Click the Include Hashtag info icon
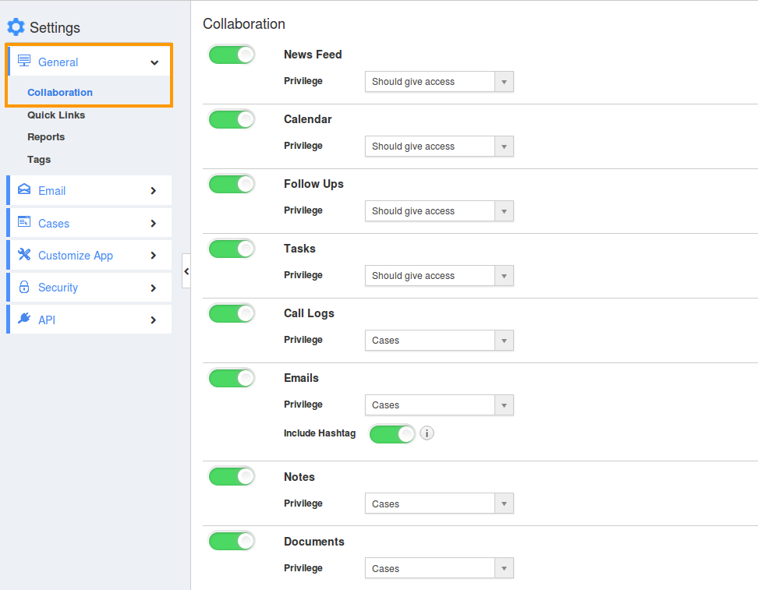The width and height of the screenshot is (758, 590). (x=427, y=433)
